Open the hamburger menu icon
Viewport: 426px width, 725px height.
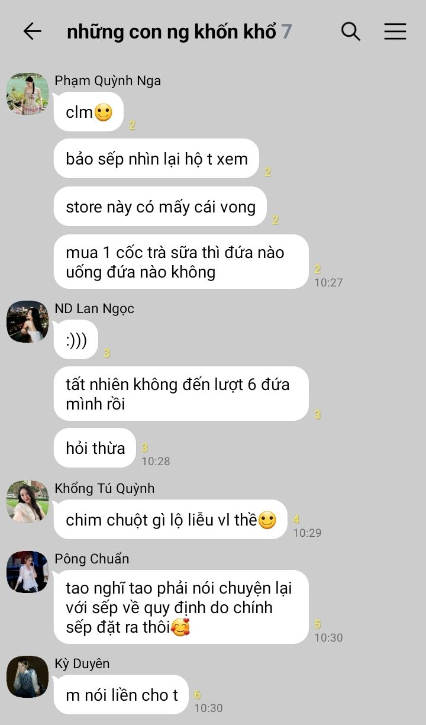click(395, 31)
